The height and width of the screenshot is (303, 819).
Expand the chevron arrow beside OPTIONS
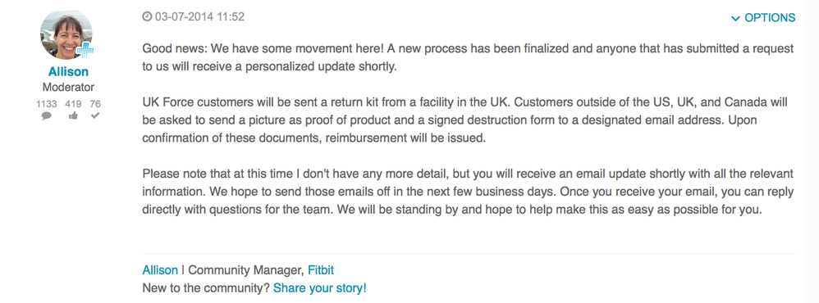736,19
